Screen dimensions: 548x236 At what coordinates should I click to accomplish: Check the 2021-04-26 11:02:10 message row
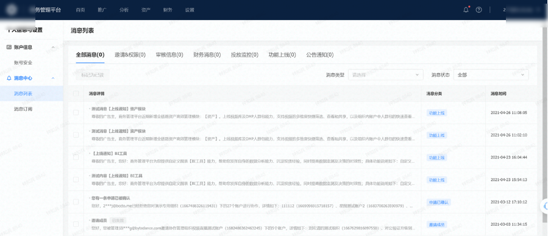point(76,135)
